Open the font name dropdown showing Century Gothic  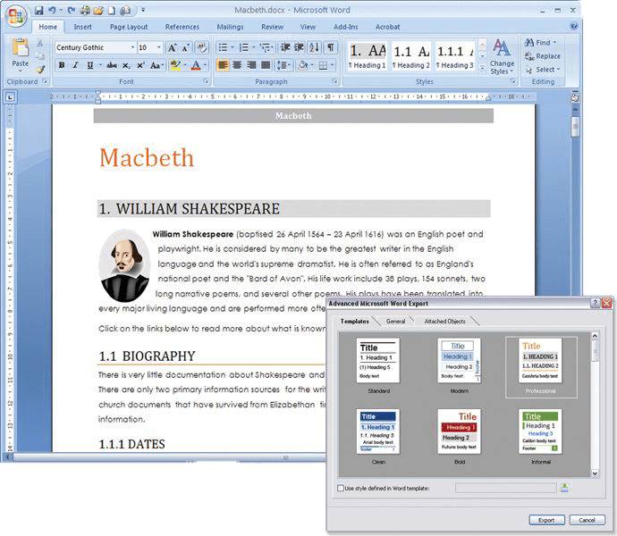[132, 47]
